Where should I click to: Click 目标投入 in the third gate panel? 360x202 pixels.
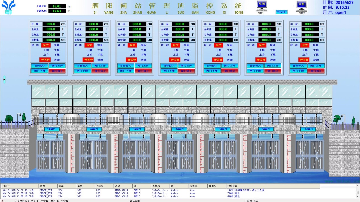(x=126, y=66)
